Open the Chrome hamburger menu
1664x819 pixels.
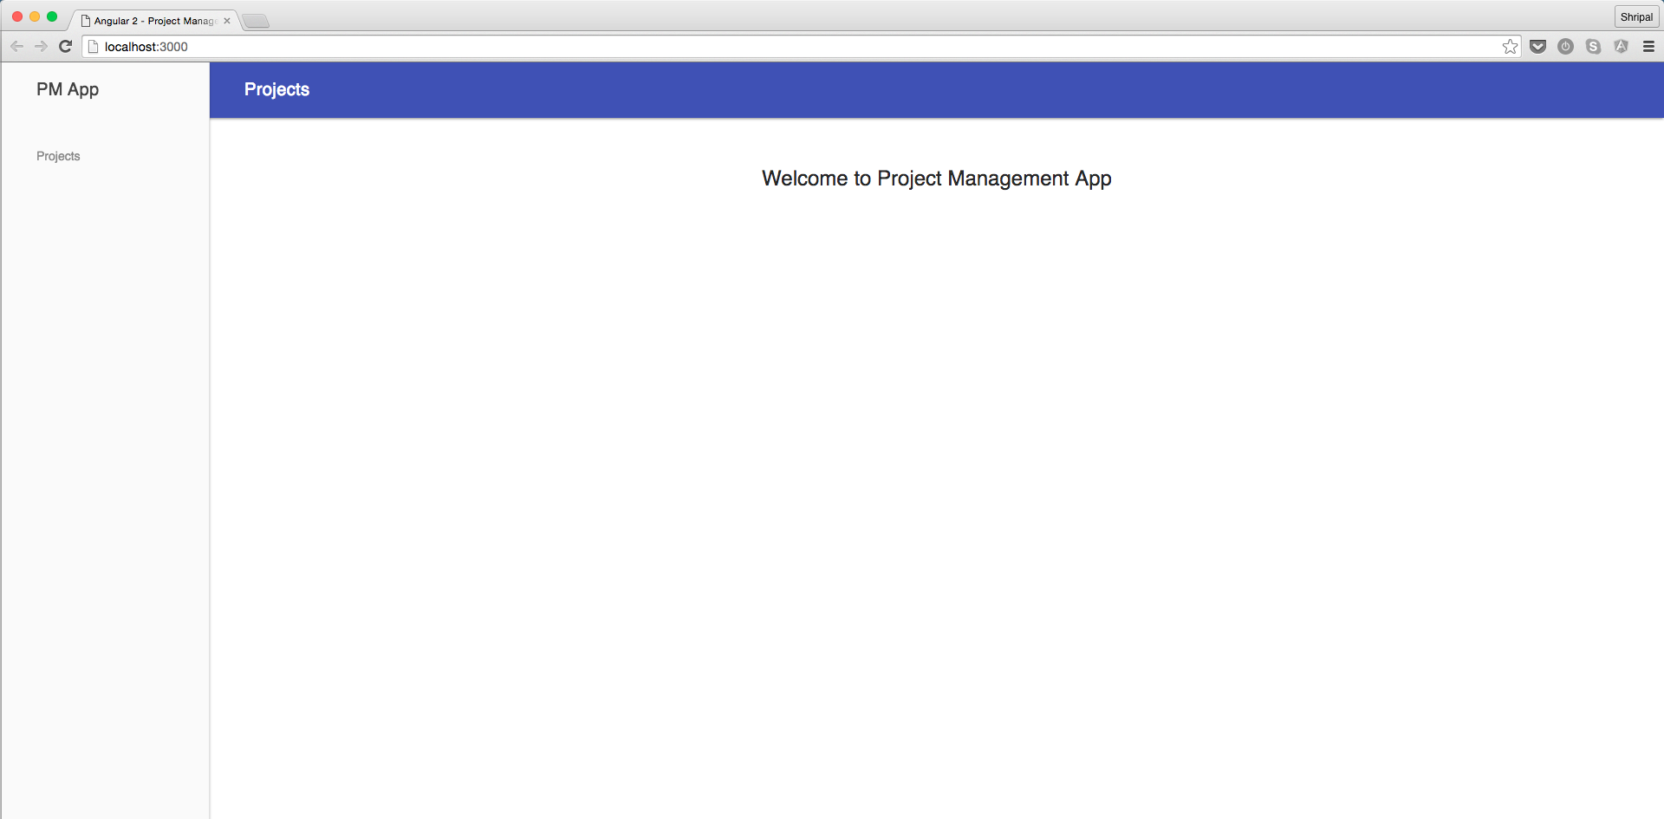coord(1649,47)
